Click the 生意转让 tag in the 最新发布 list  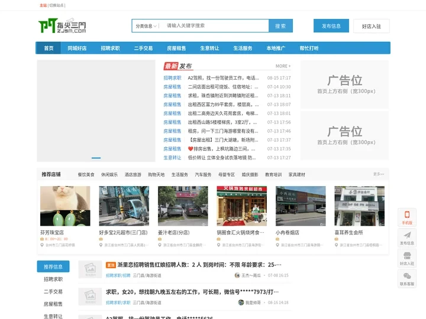pos(172,158)
